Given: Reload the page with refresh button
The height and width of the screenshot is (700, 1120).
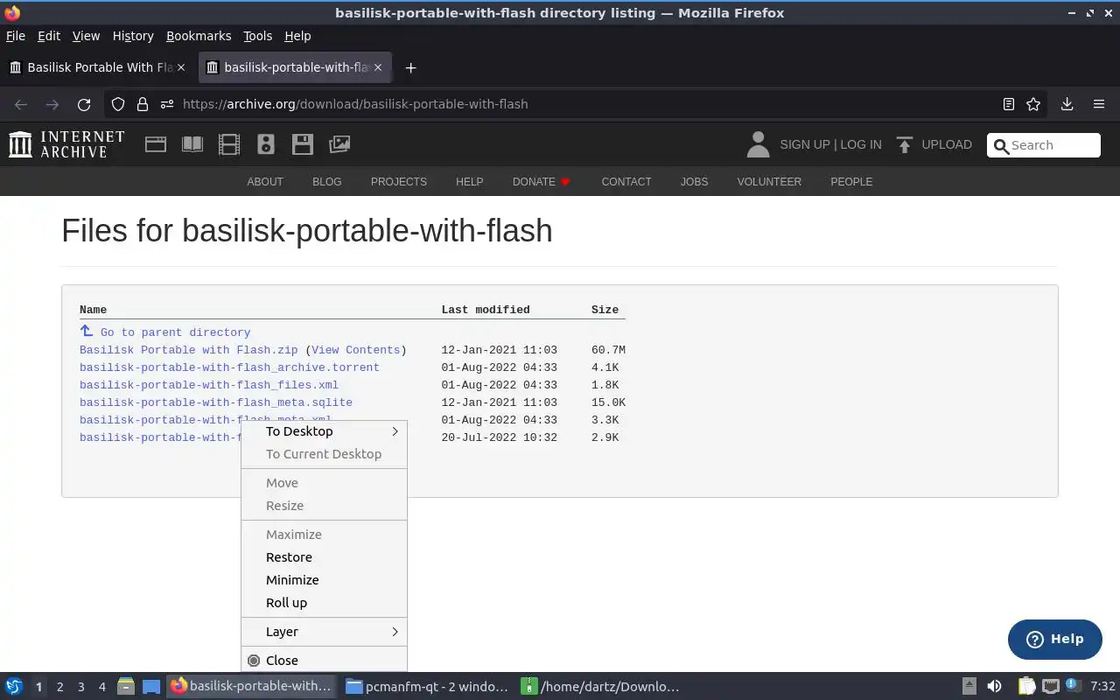Looking at the screenshot, I should [x=84, y=104].
